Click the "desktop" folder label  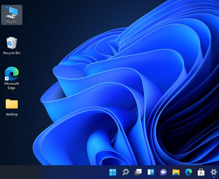pos(12,114)
